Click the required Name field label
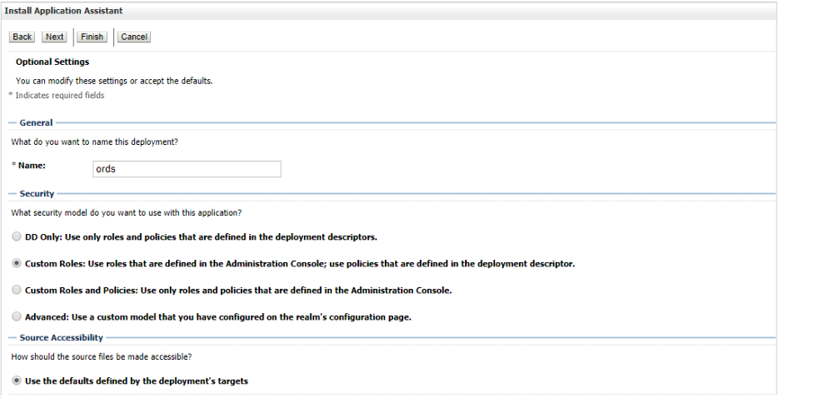The image size is (814, 398). (31, 166)
